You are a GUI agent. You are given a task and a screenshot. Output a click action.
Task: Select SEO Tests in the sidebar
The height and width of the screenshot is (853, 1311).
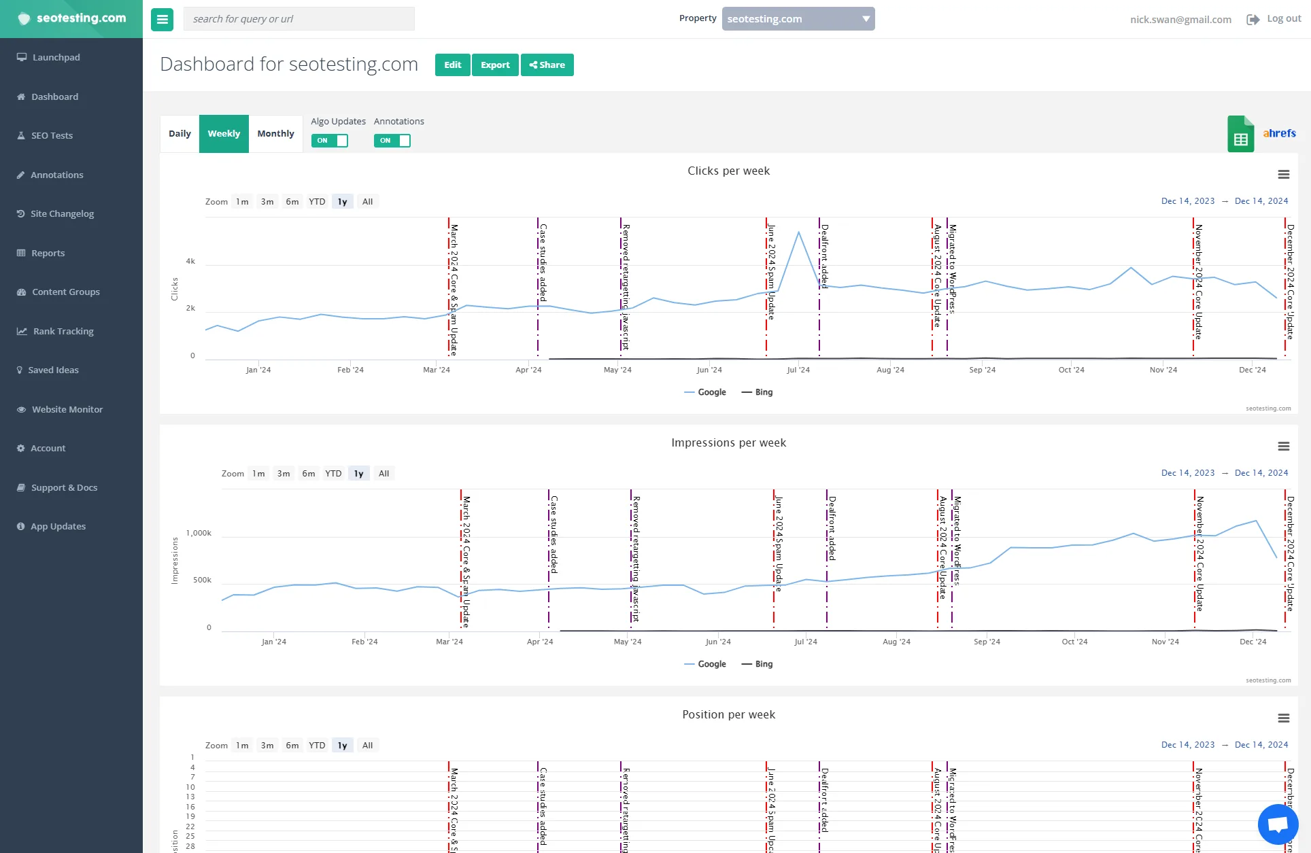coord(51,135)
